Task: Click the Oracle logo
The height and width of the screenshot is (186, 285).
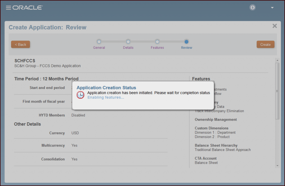Action: pyautogui.click(x=28, y=8)
